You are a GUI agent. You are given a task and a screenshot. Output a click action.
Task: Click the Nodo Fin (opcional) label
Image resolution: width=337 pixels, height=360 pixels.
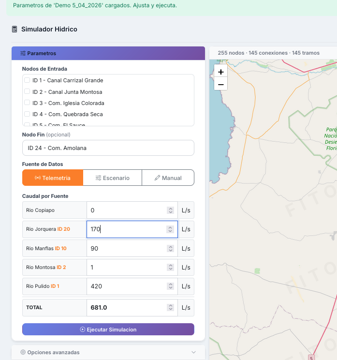[46, 135]
